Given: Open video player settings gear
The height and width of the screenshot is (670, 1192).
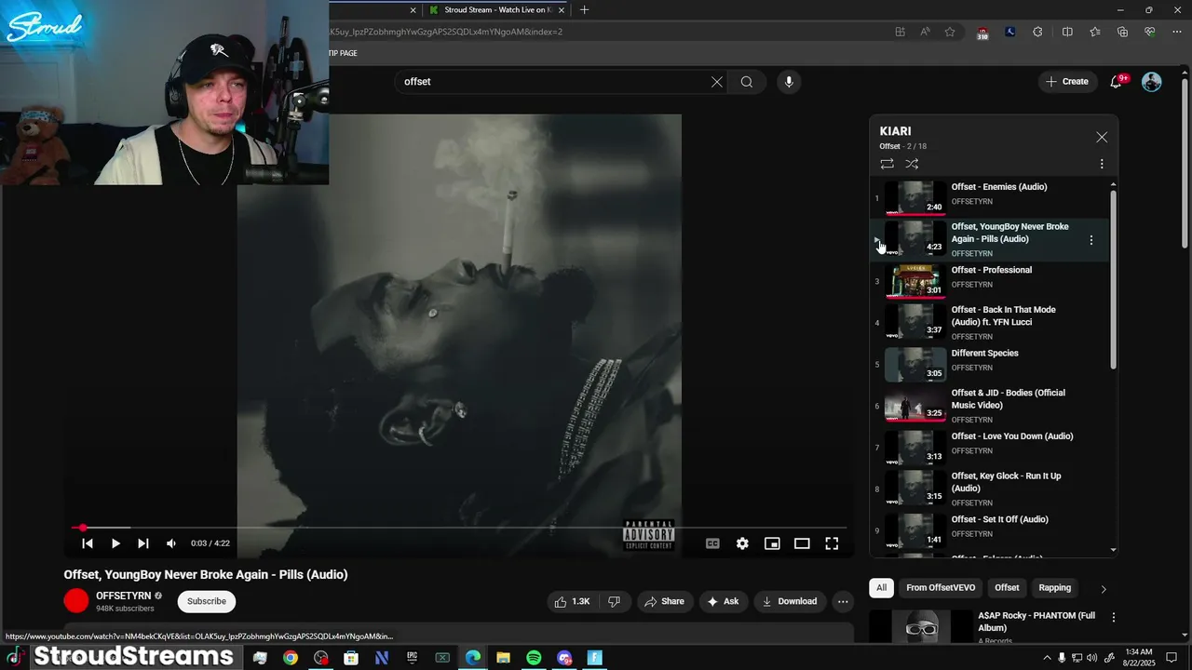Looking at the screenshot, I should [742, 543].
